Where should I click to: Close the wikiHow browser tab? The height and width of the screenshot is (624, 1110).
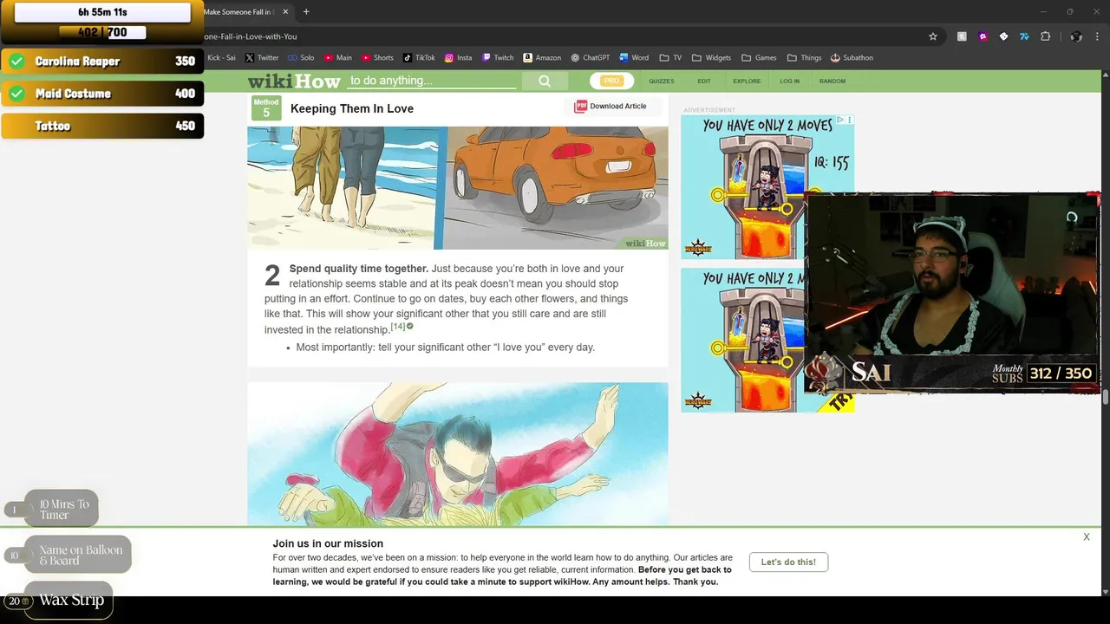(286, 12)
